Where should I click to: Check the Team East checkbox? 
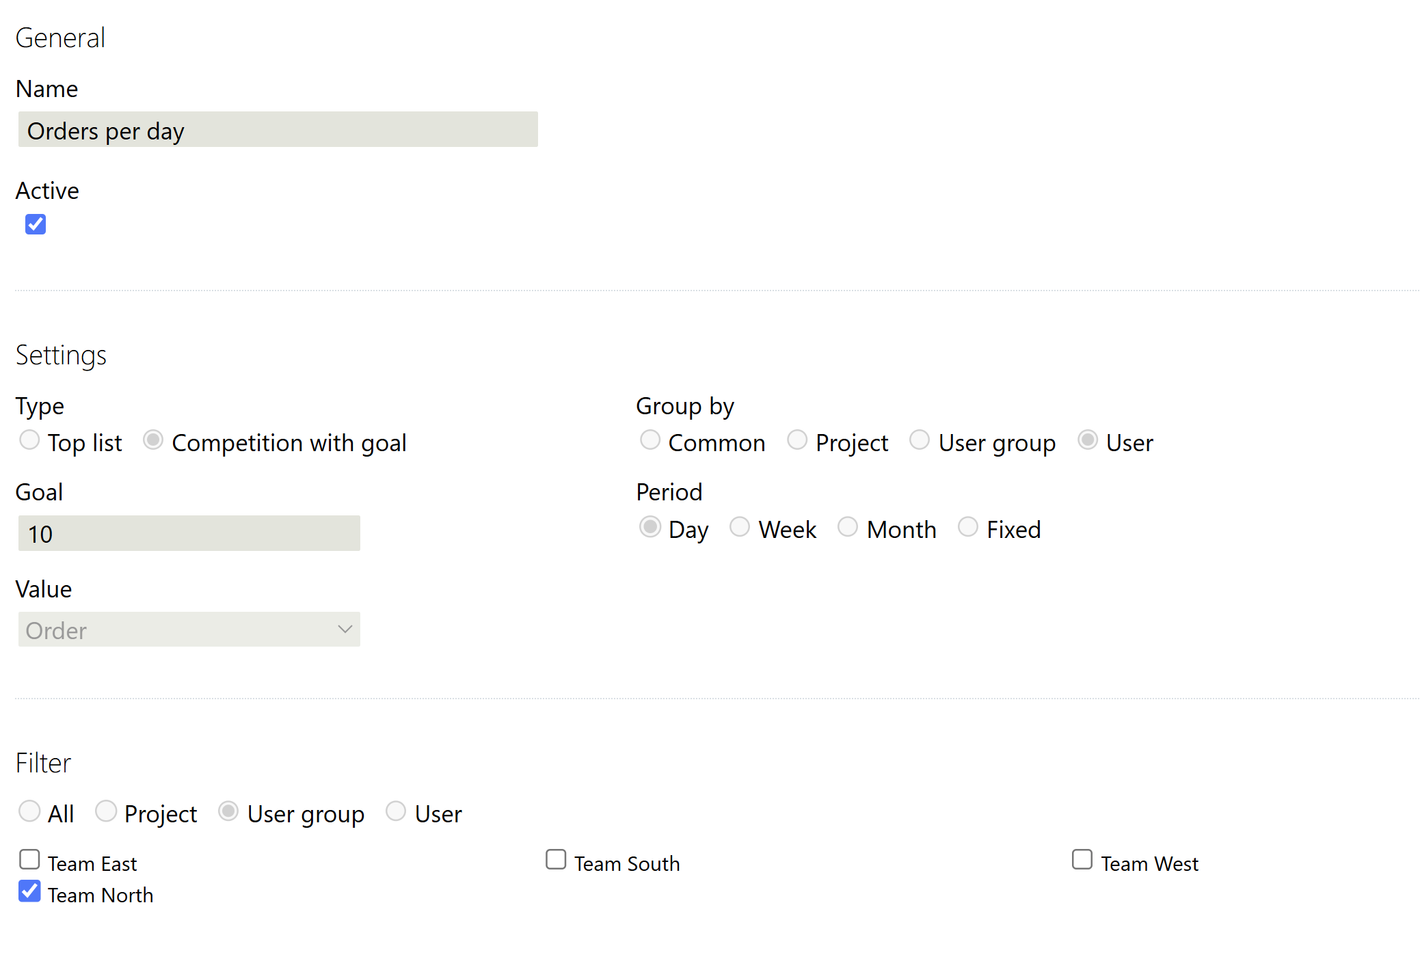coord(30,859)
